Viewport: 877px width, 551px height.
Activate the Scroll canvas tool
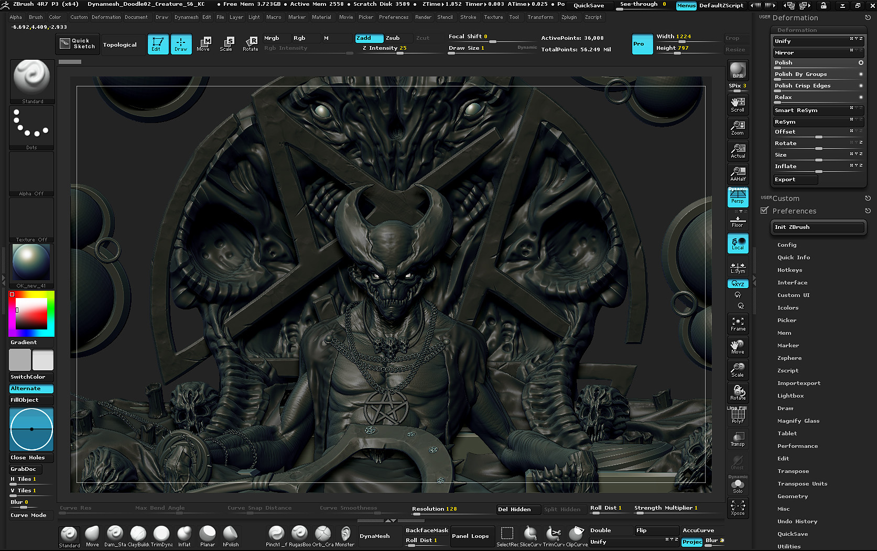tap(738, 105)
